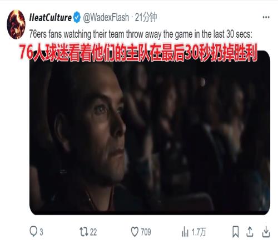The width and height of the screenshot is (278, 244).
Task: Open the view analytics bar icon
Action: click(x=185, y=232)
